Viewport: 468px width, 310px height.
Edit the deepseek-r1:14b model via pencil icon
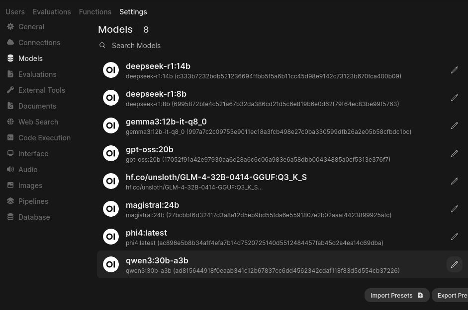click(454, 70)
